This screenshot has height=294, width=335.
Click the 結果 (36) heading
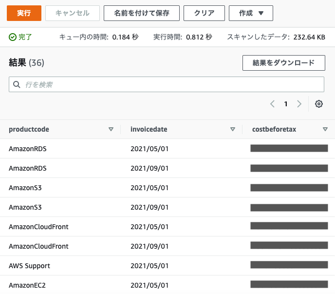pos(26,63)
